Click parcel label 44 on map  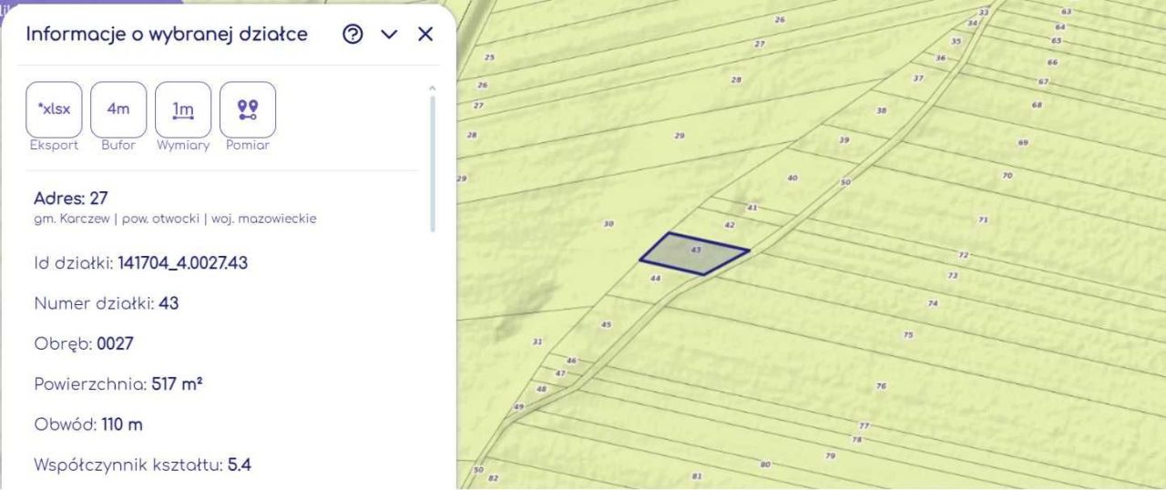[x=655, y=279]
